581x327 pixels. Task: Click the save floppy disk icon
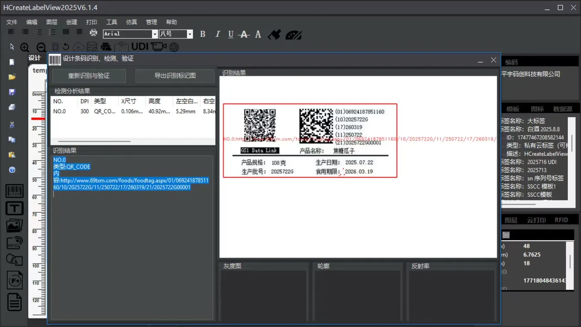pos(12,92)
